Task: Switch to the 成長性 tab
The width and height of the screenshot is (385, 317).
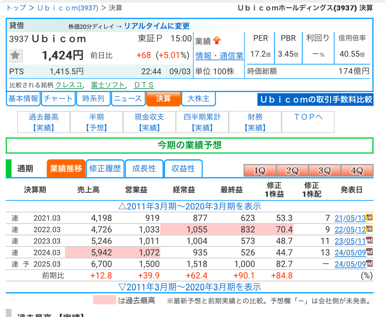Action: pyautogui.click(x=144, y=169)
